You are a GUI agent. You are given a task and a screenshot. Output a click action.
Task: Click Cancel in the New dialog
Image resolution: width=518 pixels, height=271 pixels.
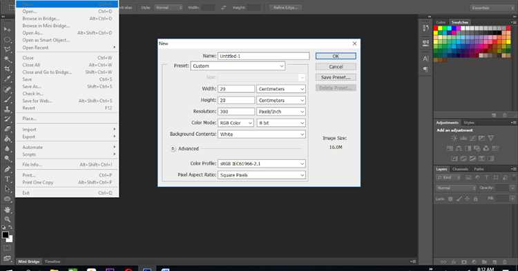(336, 67)
